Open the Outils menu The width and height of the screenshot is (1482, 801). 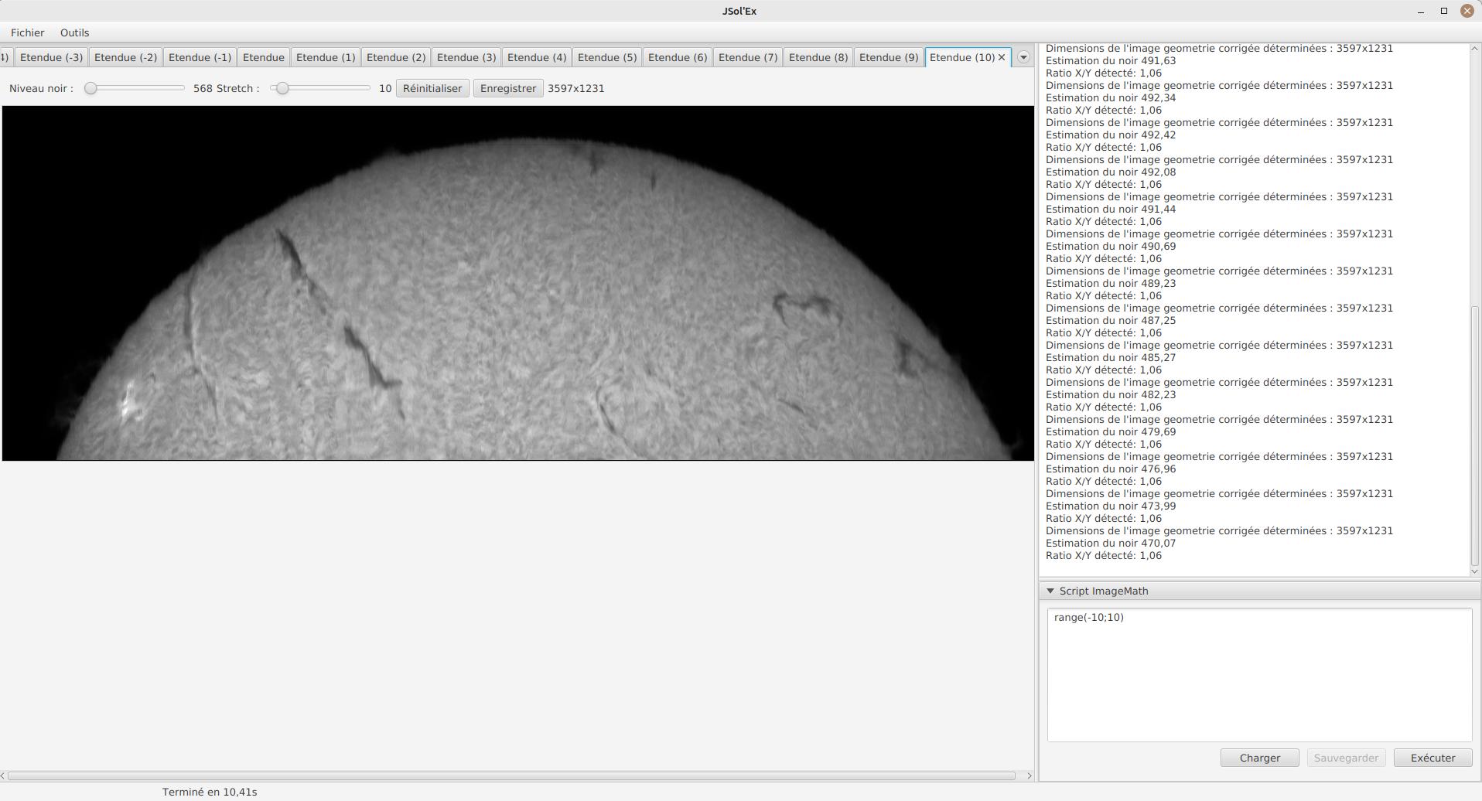tap(74, 32)
